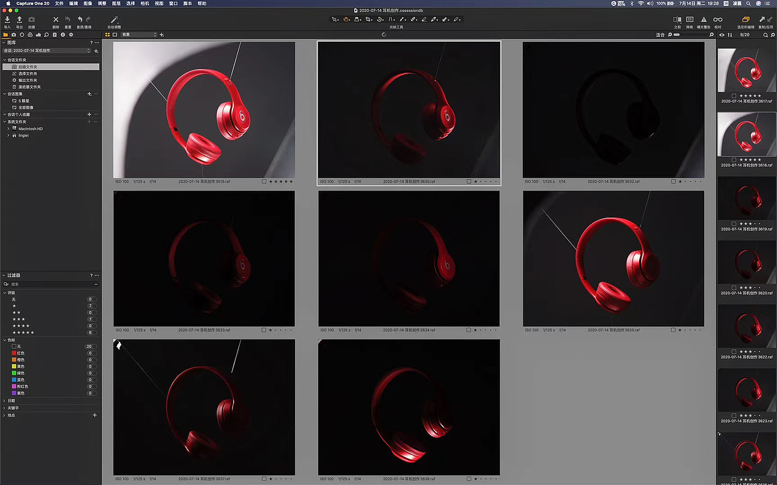Tick the color tag box under image 3618.raf
This screenshot has height=485, width=777.
(264, 181)
